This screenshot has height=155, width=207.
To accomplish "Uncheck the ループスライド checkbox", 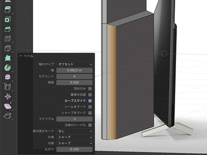I will click(90, 101).
